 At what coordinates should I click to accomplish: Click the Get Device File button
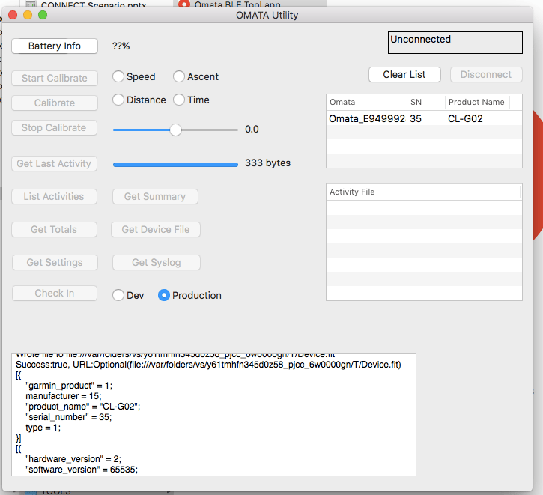coord(156,229)
